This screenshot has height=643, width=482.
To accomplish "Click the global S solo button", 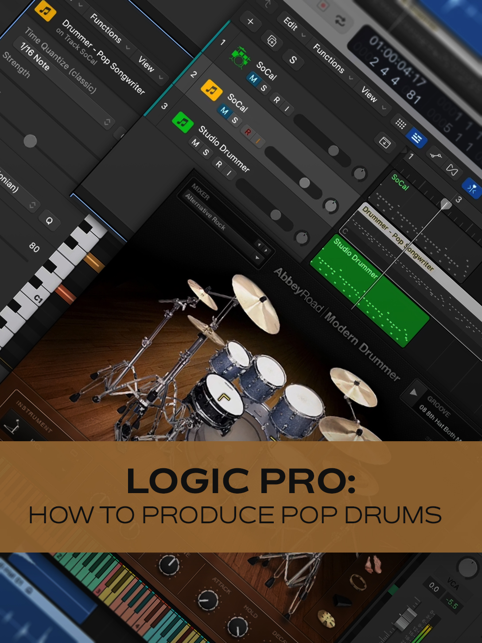I will [293, 60].
